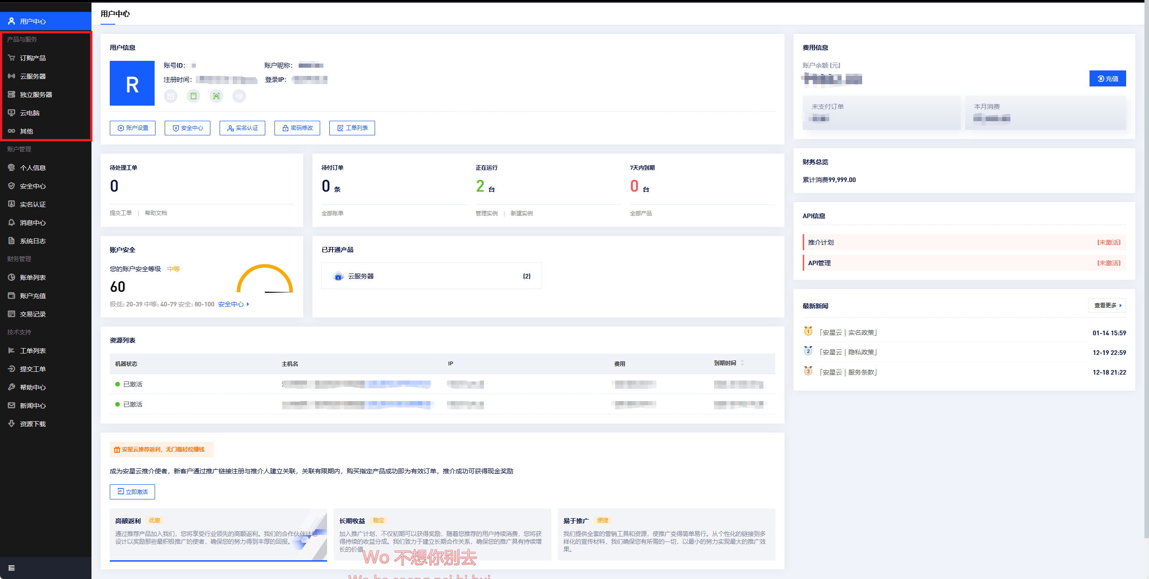Viewport: 1149px width, 579px height.
Task: Open 安全中心 chevron link in account security
Action: pyautogui.click(x=247, y=304)
